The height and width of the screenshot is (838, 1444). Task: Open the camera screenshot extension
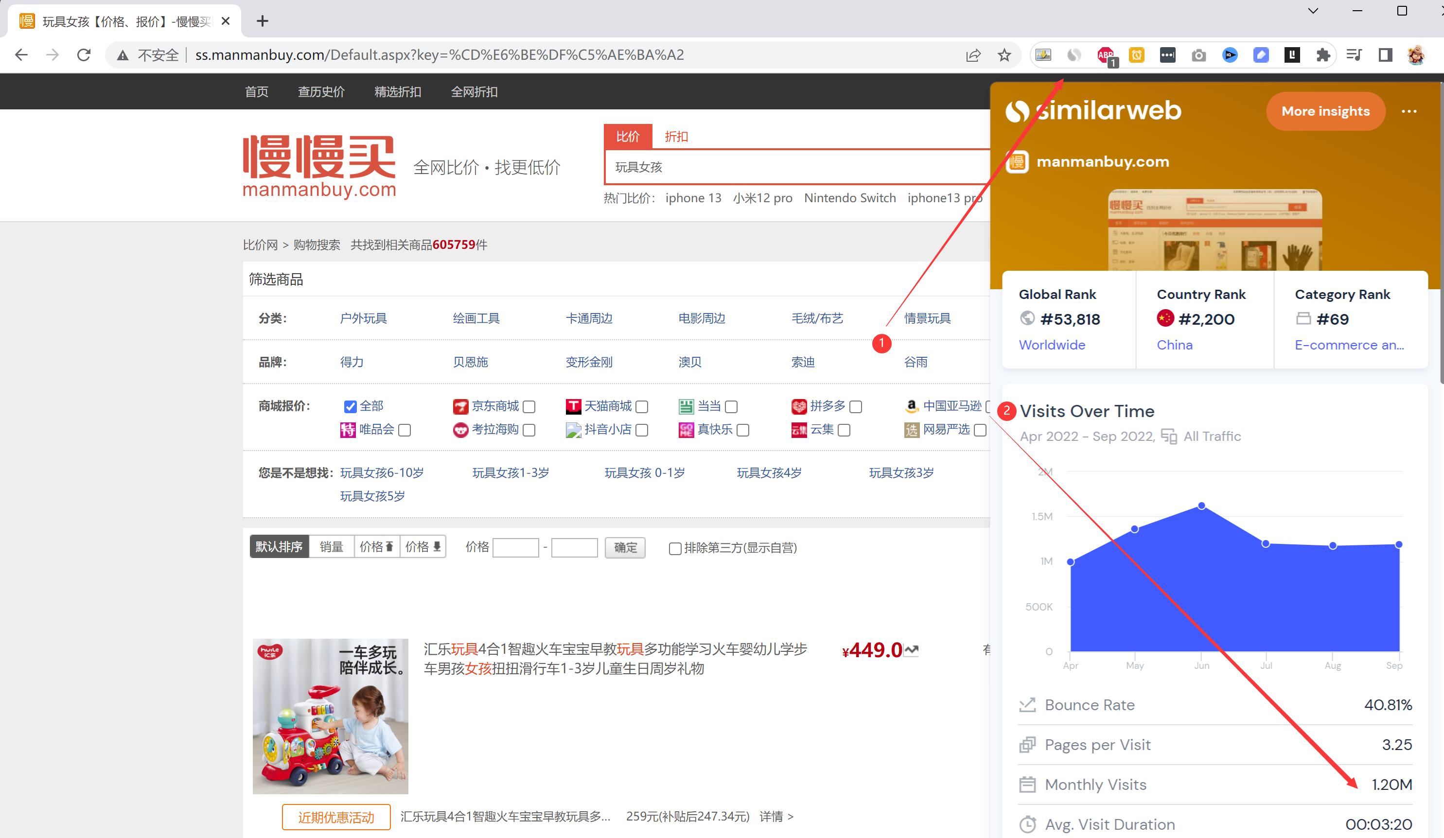click(x=1199, y=54)
